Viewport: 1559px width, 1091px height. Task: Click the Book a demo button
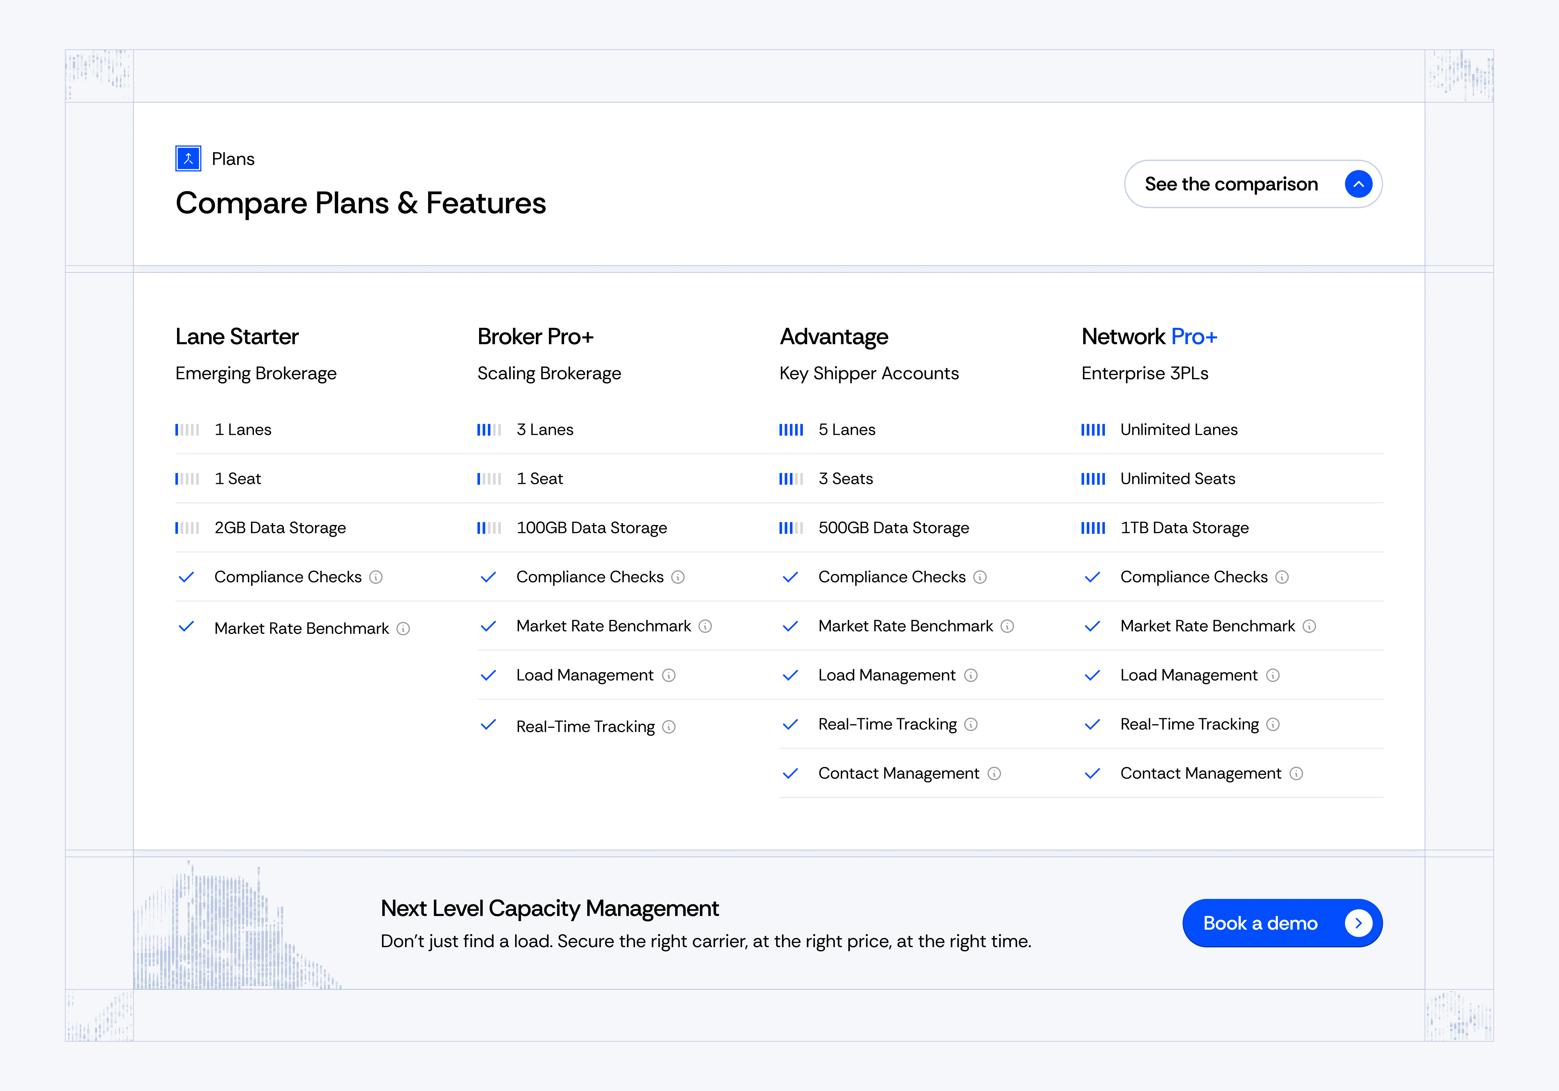(1282, 922)
